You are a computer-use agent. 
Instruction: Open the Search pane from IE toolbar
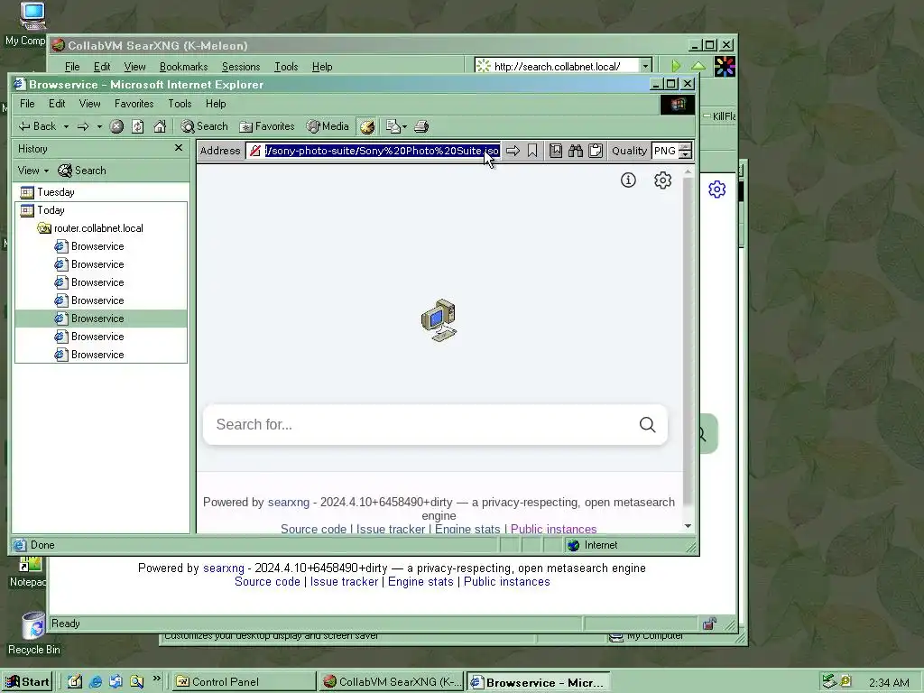tap(205, 126)
